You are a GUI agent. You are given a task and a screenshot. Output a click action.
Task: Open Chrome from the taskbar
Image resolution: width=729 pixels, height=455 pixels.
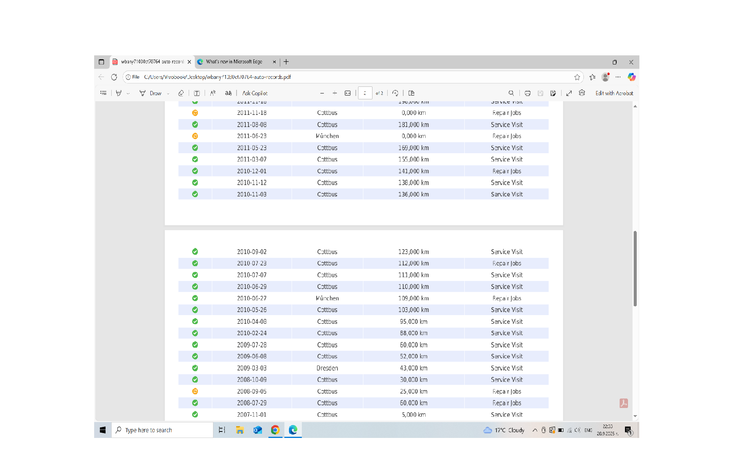(x=275, y=430)
